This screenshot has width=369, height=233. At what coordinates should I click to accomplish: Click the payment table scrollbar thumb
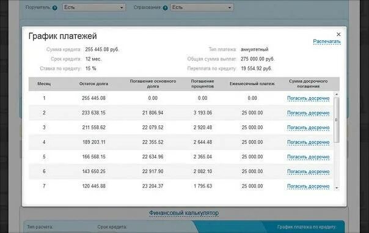tap(337, 120)
